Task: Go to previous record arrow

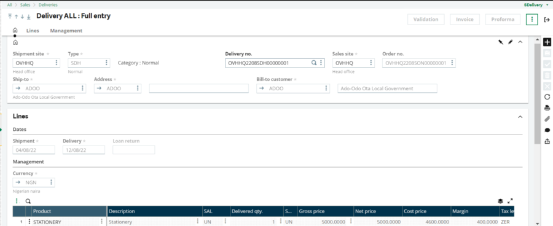Action: pyautogui.click(x=16, y=17)
